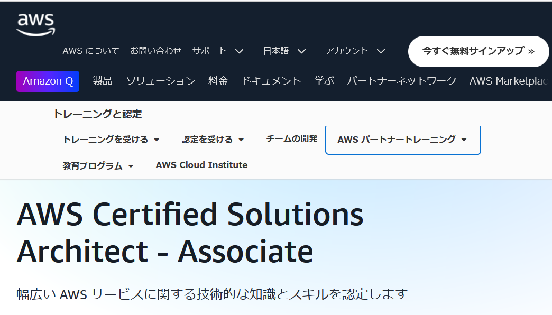Go to the 料金 page
Screen dimensions: 552x315
click(218, 81)
